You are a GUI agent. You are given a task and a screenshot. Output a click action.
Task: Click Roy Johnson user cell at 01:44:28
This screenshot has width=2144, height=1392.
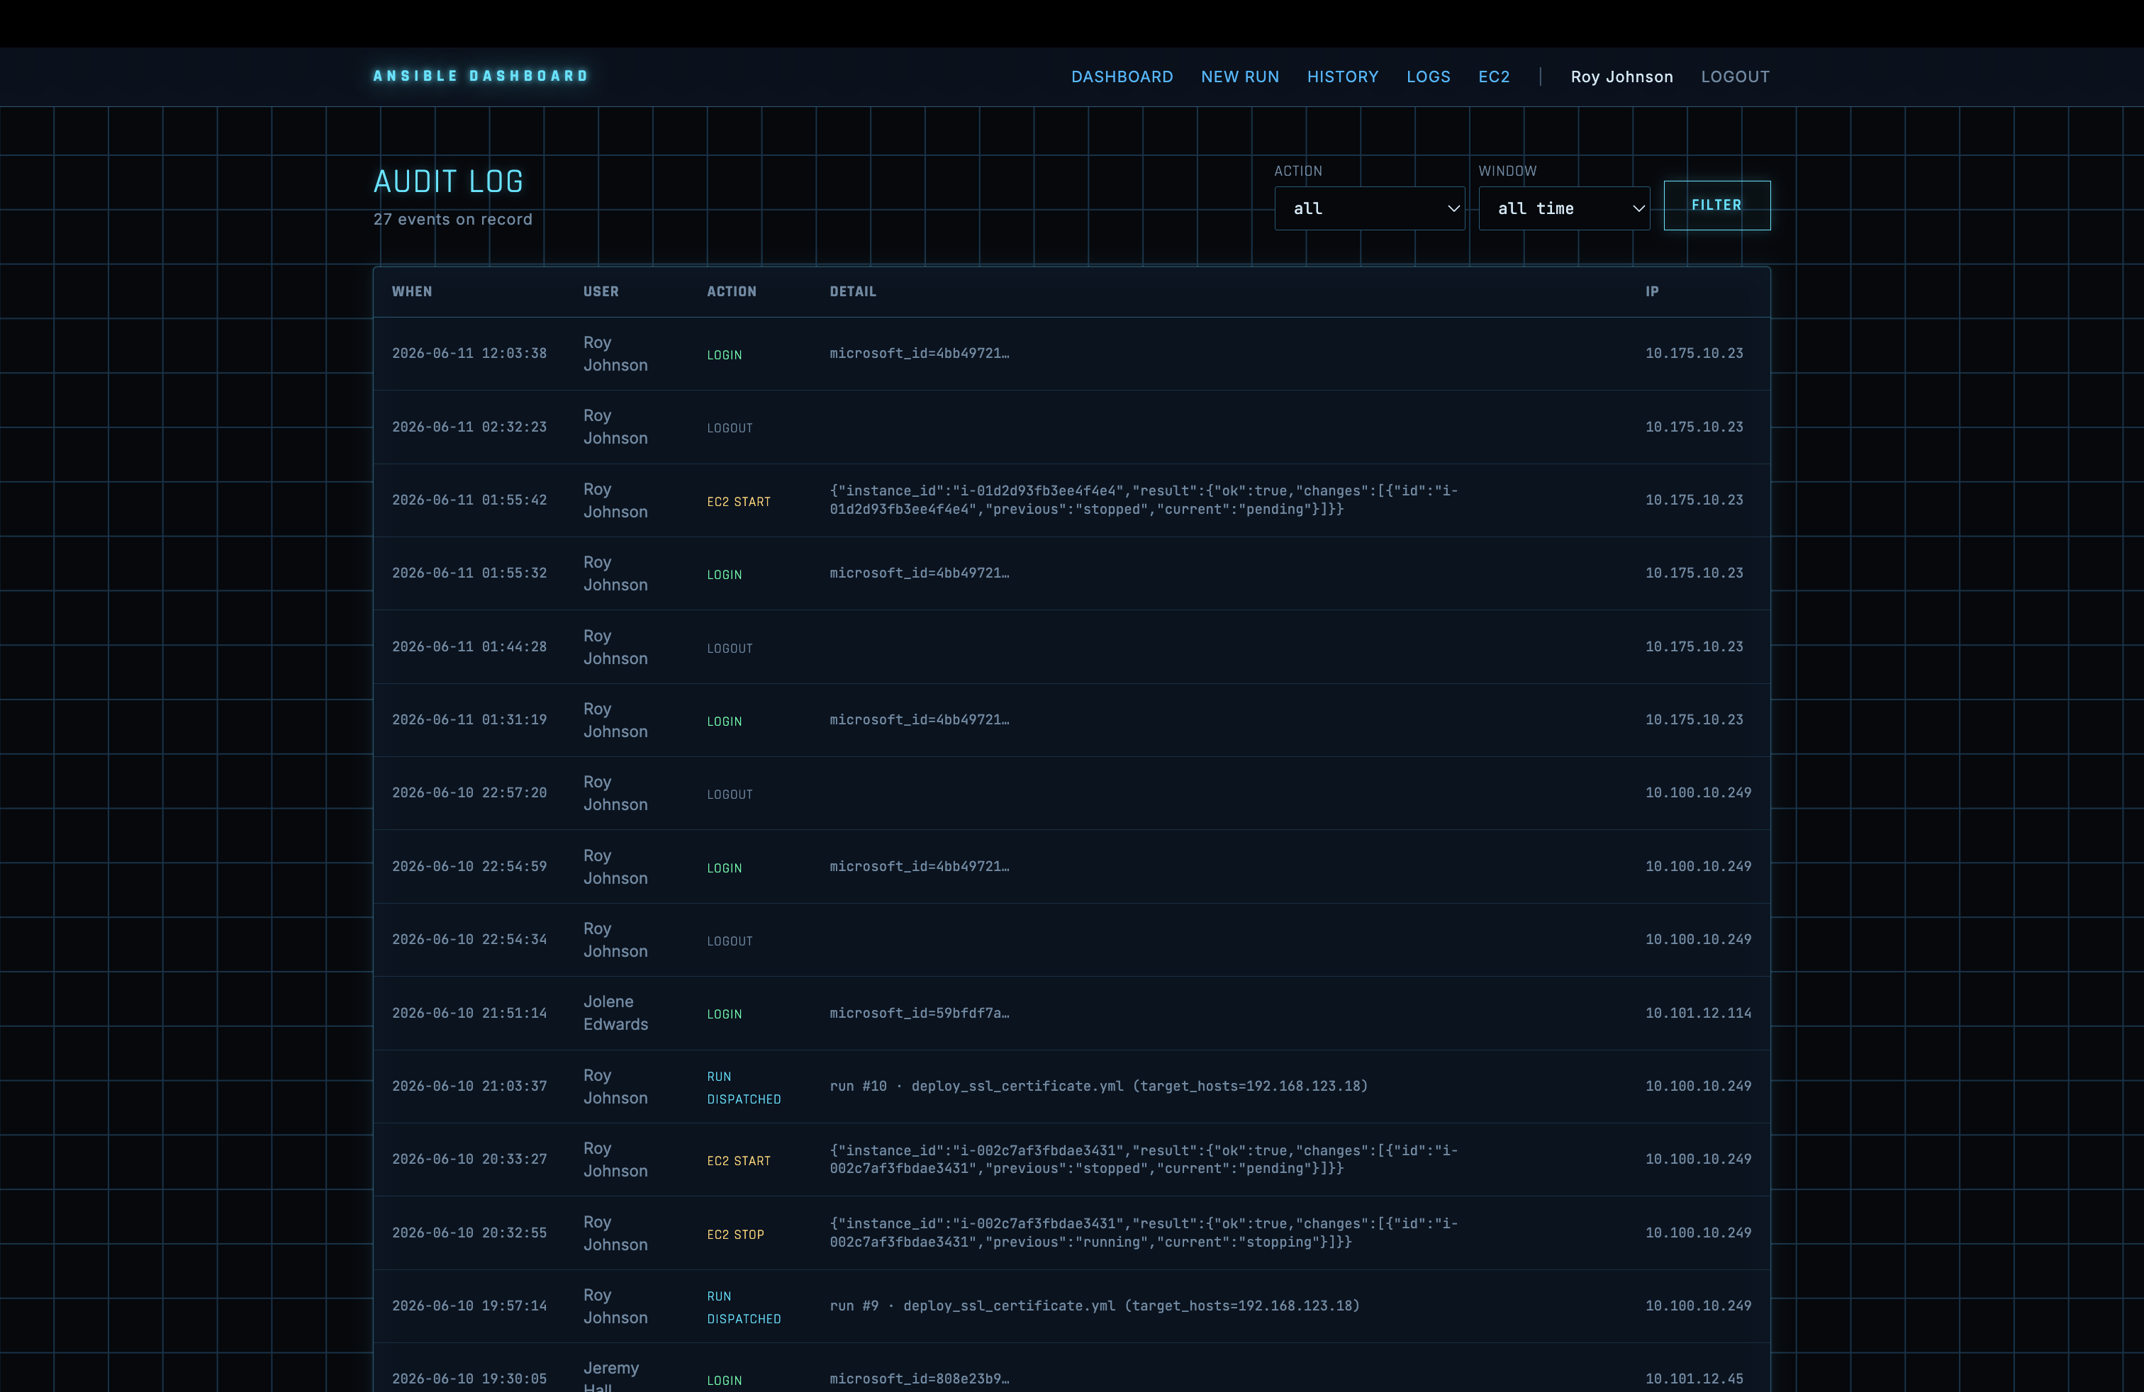(x=615, y=646)
